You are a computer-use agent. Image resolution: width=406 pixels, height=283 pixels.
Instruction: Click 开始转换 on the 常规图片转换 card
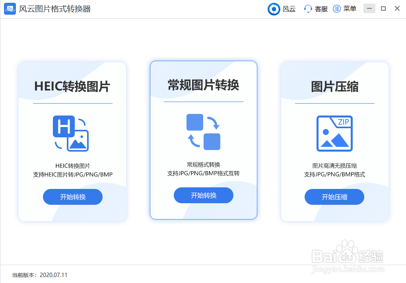[x=203, y=195]
